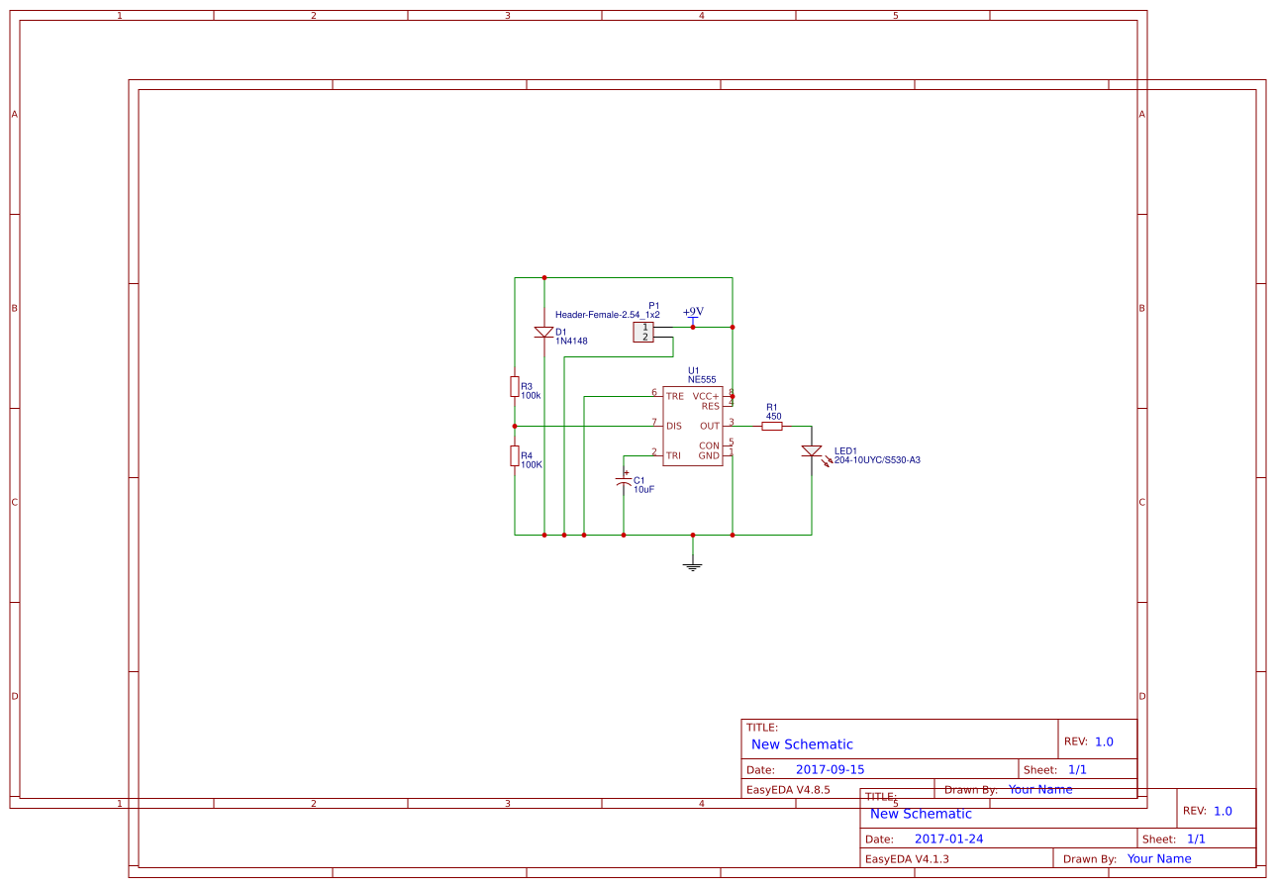Select resistor R4 100K symbol
Image resolution: width=1276 pixels, height=888 pixels.
pyautogui.click(x=514, y=455)
